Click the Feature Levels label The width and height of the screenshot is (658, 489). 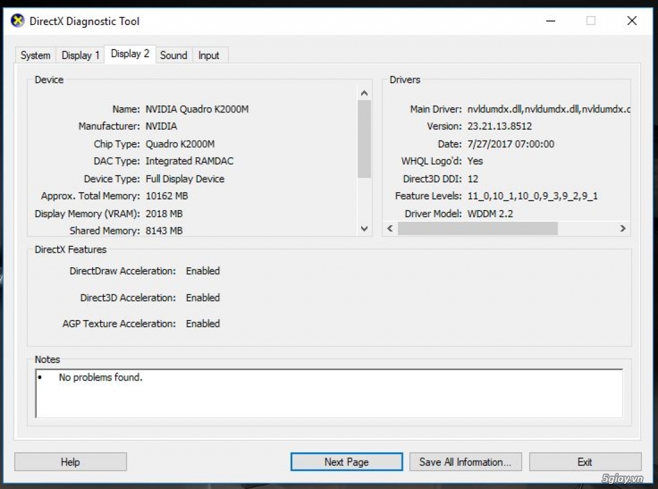[428, 196]
